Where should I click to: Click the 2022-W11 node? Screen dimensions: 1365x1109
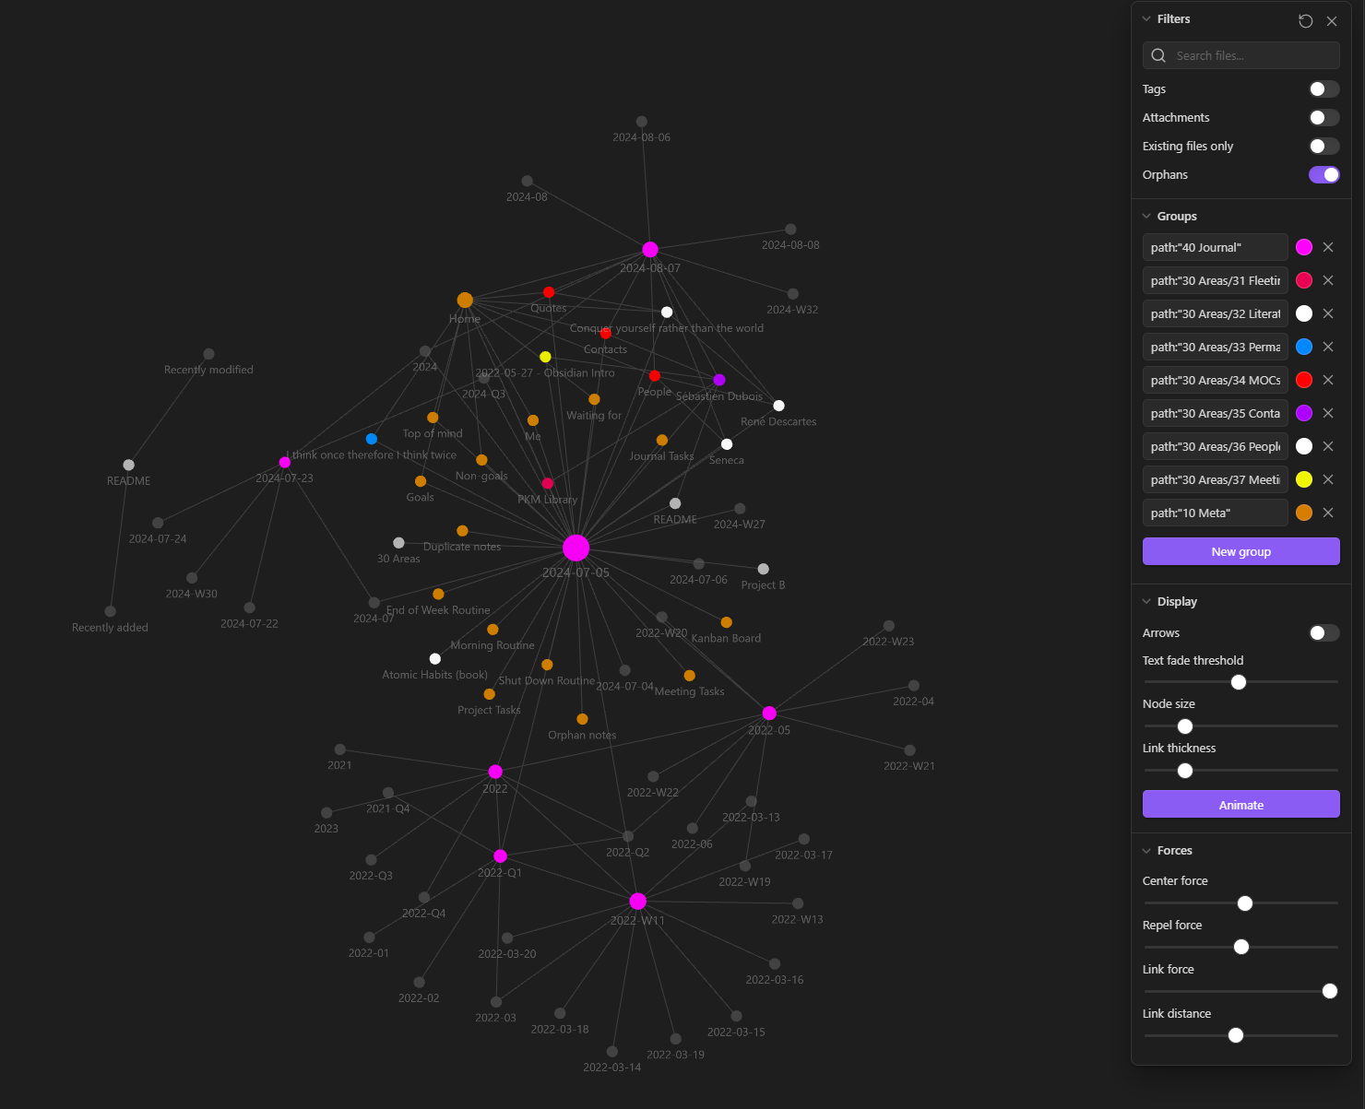click(638, 901)
